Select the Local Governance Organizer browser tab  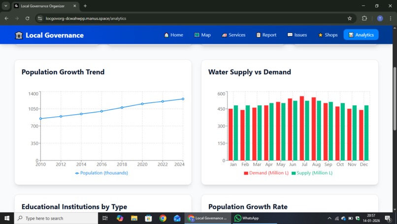(46, 6)
